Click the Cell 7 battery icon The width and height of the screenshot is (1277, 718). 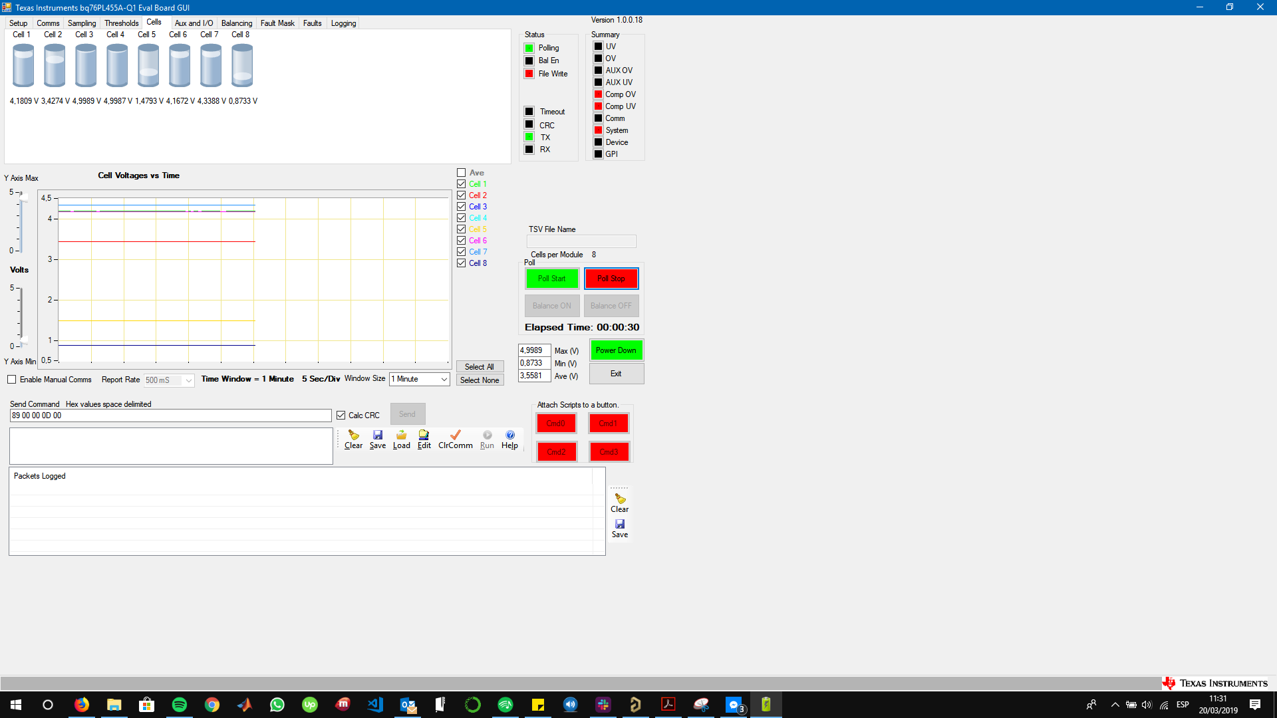point(211,65)
